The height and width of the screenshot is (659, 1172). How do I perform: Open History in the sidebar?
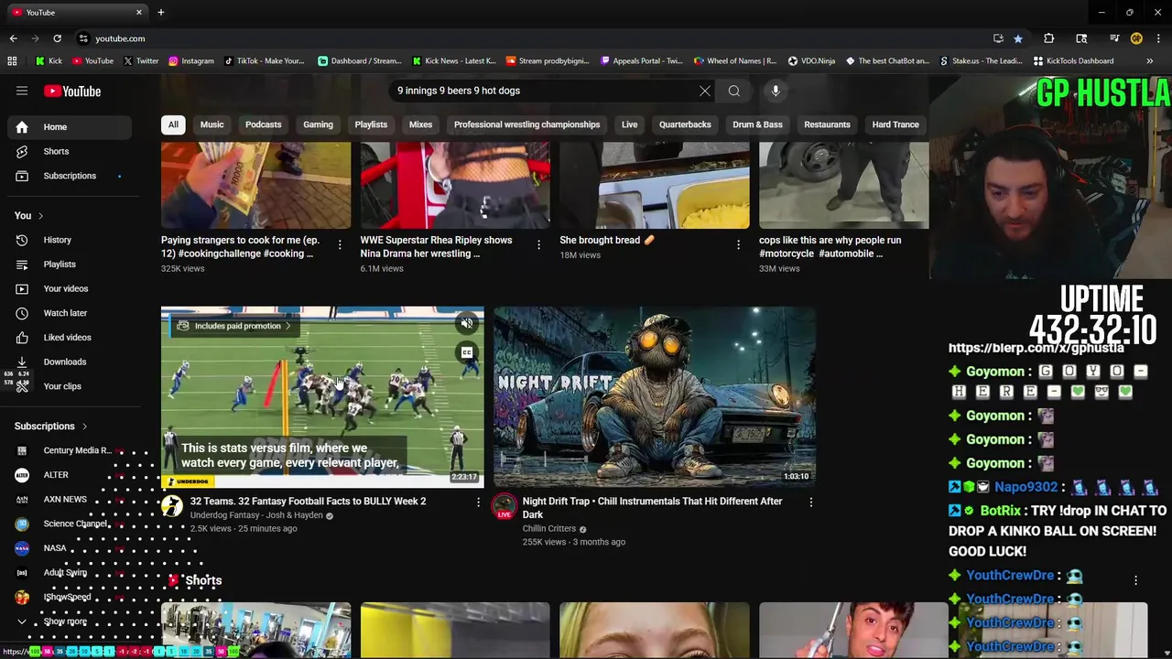71,240
